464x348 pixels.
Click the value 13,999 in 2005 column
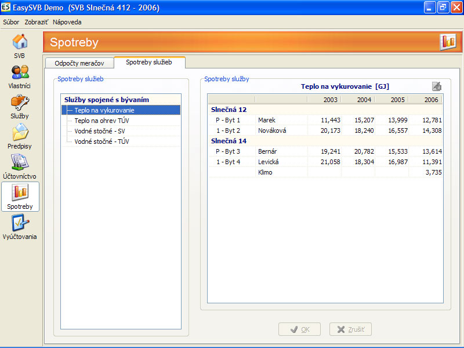(x=398, y=120)
